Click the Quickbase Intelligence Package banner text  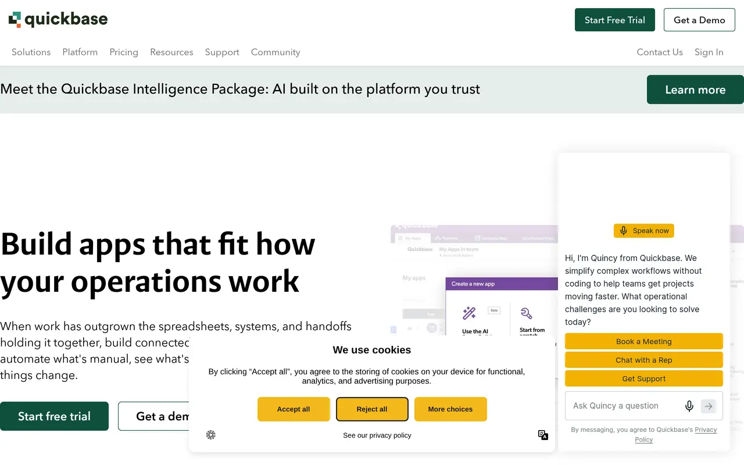click(x=240, y=90)
